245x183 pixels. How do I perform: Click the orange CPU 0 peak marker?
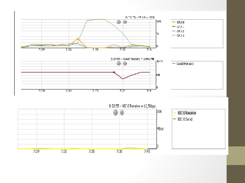78,39
